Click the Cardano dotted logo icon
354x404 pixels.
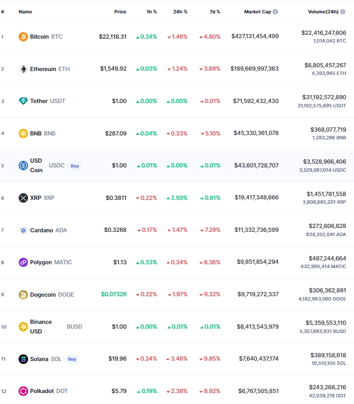[23, 230]
